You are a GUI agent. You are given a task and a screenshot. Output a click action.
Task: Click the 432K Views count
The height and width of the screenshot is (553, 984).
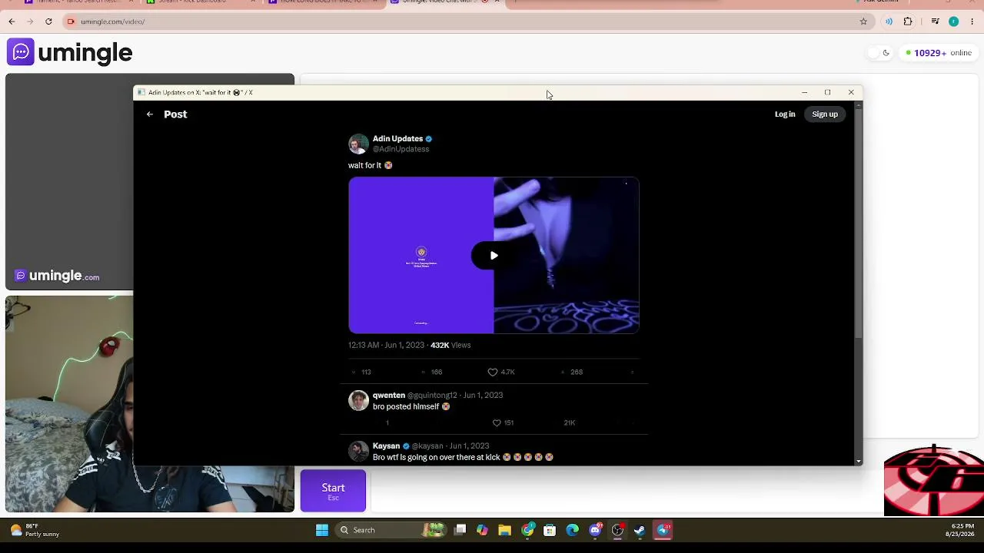pyautogui.click(x=450, y=346)
